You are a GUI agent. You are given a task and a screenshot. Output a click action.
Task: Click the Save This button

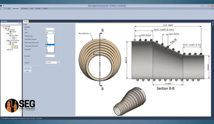[x=27, y=68]
